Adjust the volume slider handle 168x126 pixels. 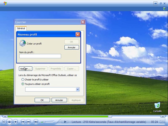tap(44, 122)
